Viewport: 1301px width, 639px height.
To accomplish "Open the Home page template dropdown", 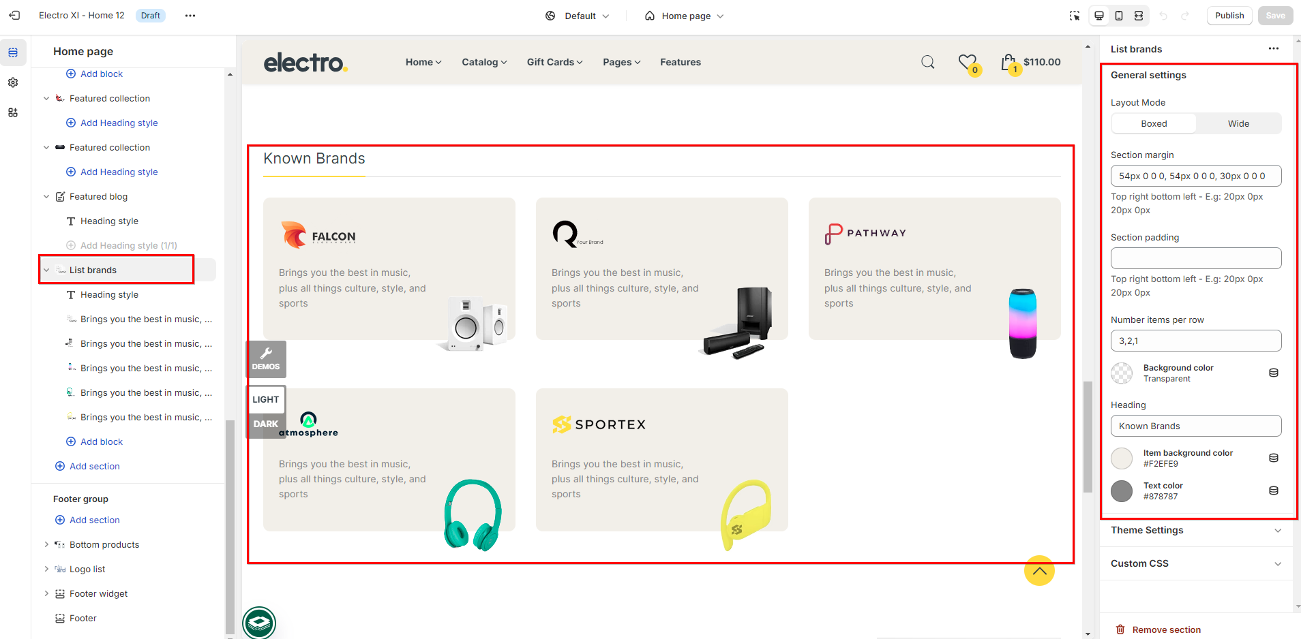I will coord(685,16).
